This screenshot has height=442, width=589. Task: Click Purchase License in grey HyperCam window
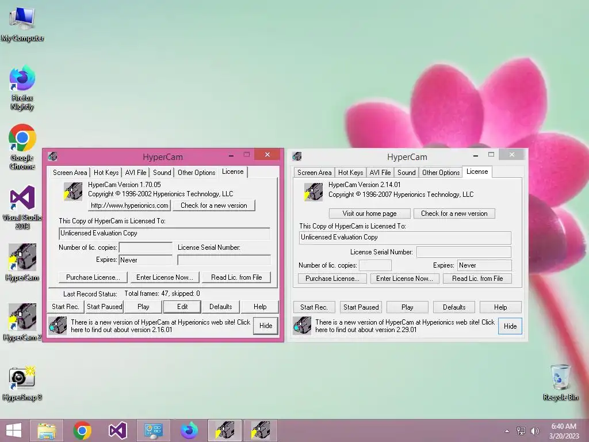[x=332, y=279]
